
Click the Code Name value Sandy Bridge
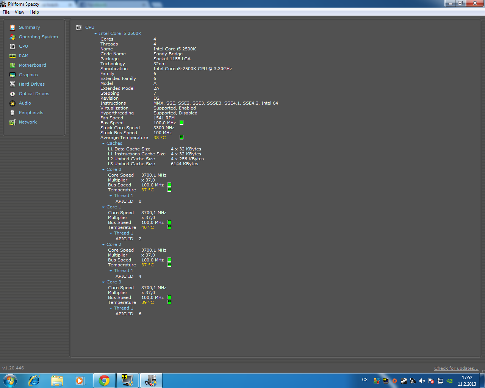tap(168, 54)
